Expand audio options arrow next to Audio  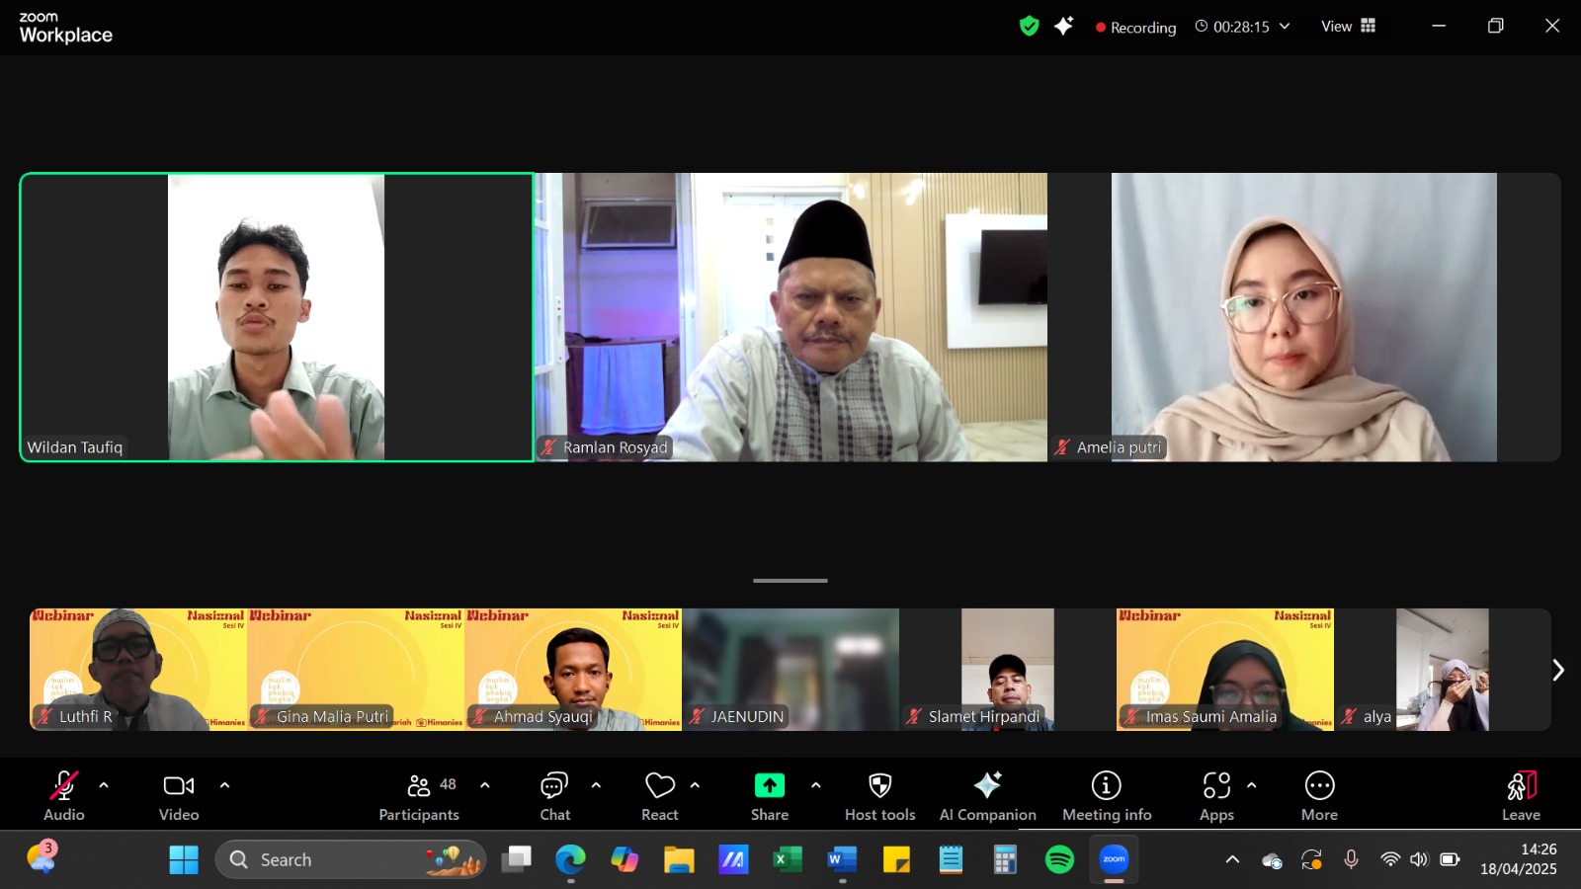[104, 785]
